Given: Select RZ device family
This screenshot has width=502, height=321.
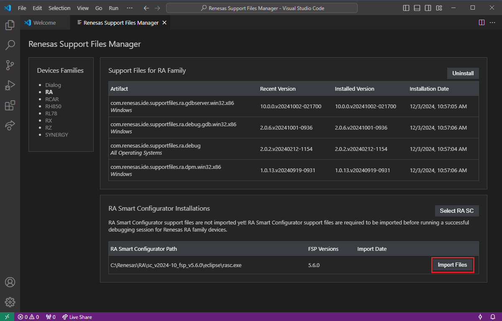Looking at the screenshot, I should point(49,127).
